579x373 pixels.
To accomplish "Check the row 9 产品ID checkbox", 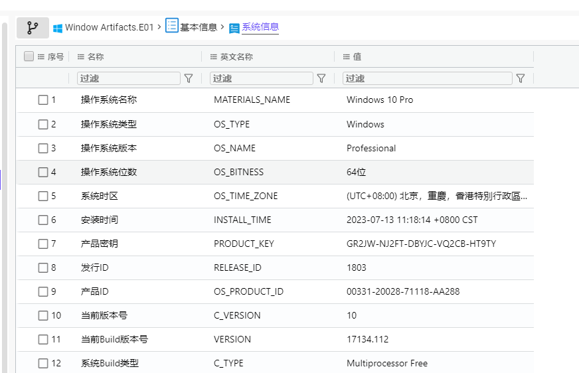I will coord(43,291).
